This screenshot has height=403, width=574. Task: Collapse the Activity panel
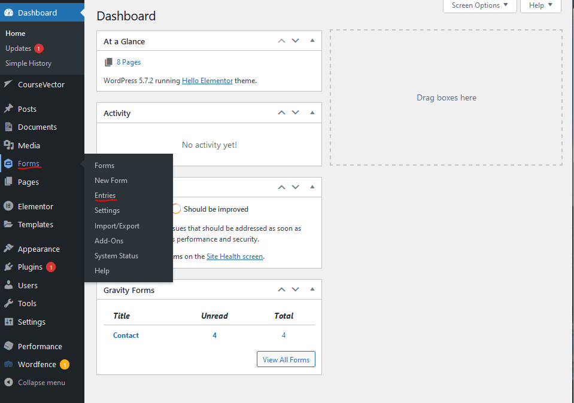click(x=312, y=112)
